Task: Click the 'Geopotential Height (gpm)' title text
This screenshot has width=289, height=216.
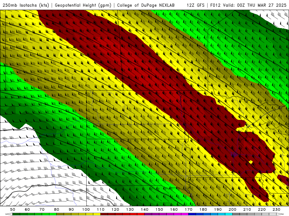Action: click(x=83, y=5)
